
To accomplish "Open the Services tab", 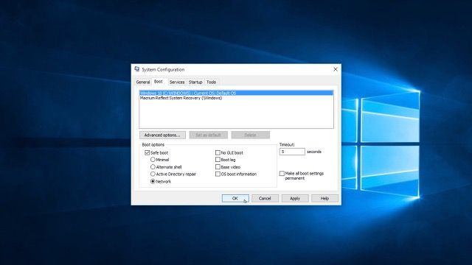I will coord(177,82).
